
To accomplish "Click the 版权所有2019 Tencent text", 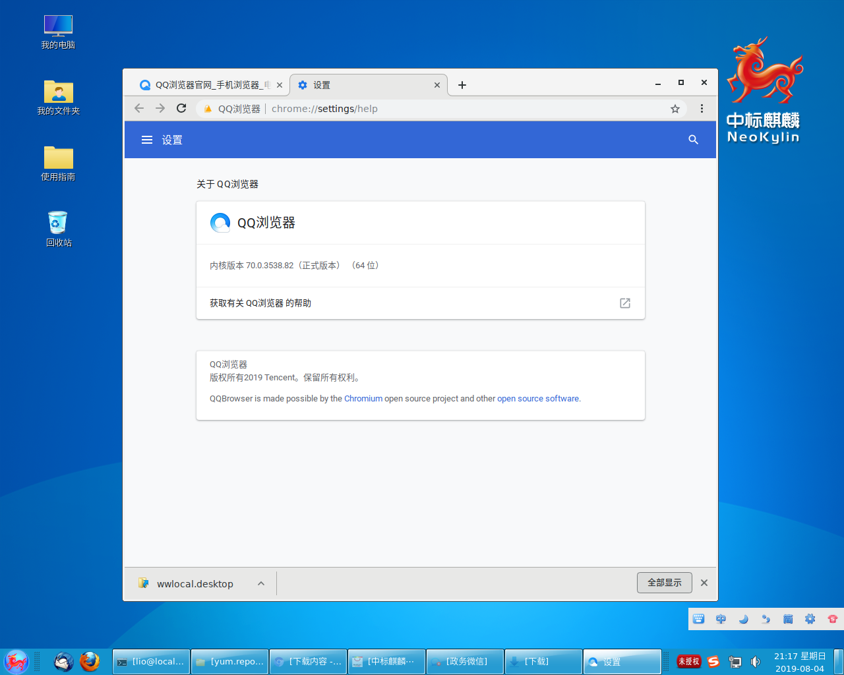I will pos(285,378).
